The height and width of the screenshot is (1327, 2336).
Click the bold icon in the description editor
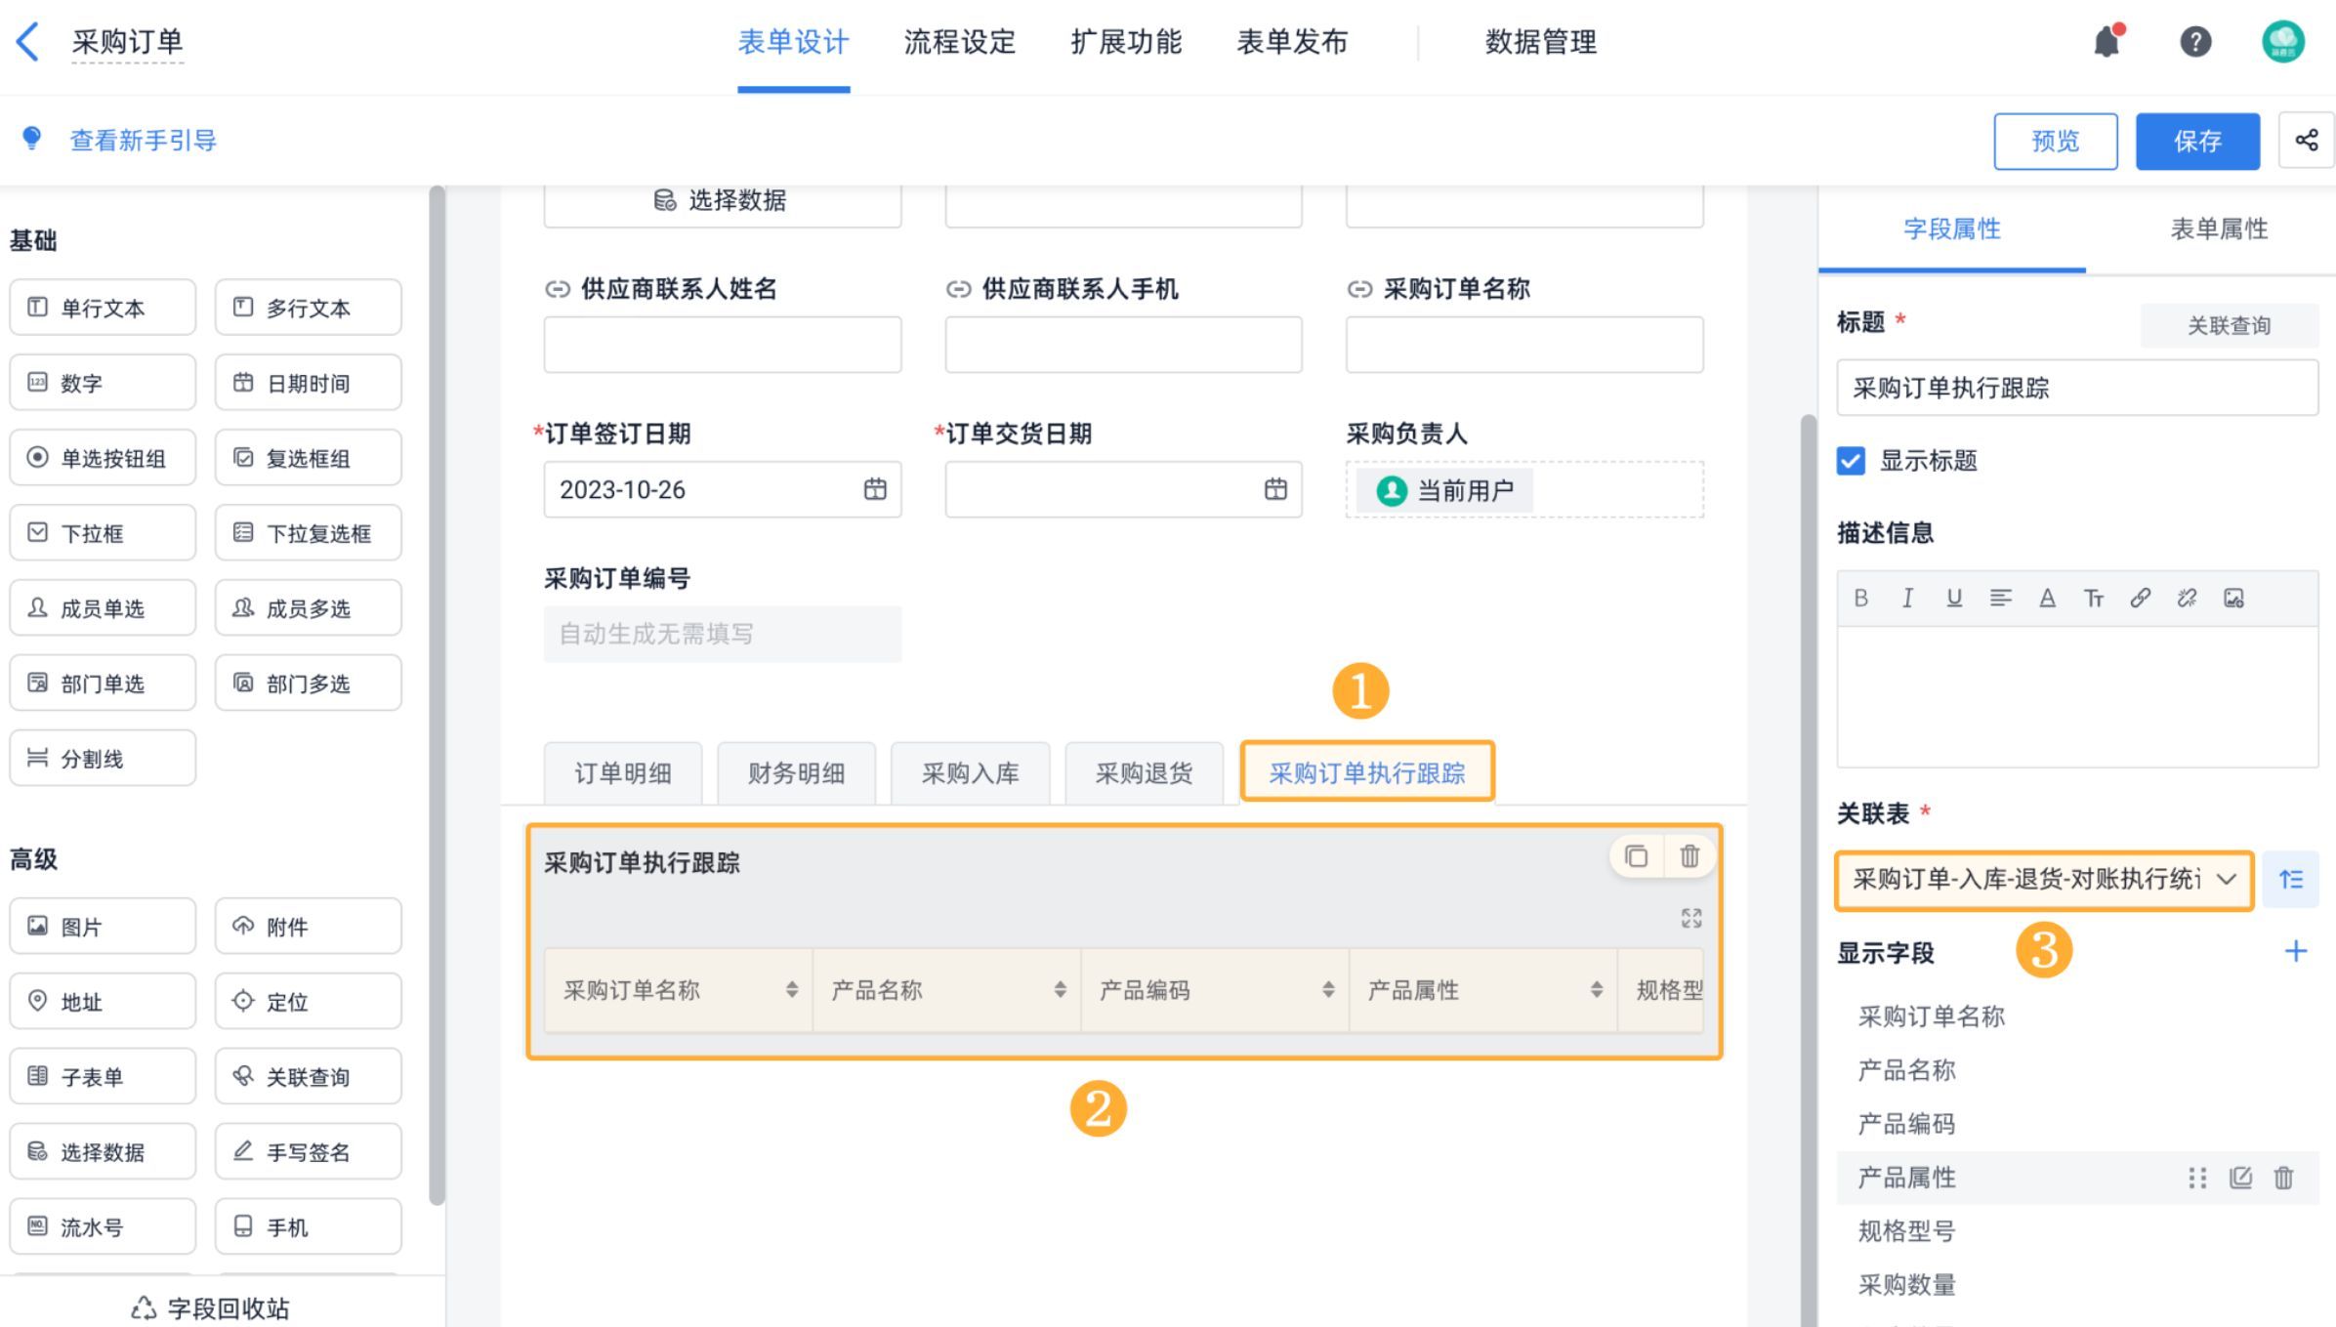[1860, 598]
